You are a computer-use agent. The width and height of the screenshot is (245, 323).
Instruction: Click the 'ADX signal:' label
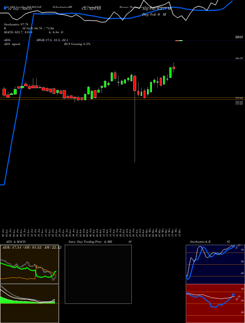pos(12,44)
